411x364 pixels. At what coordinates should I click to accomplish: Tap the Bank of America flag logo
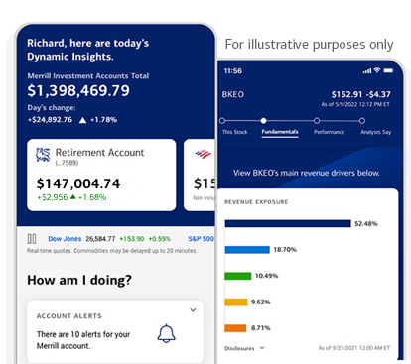click(x=203, y=154)
